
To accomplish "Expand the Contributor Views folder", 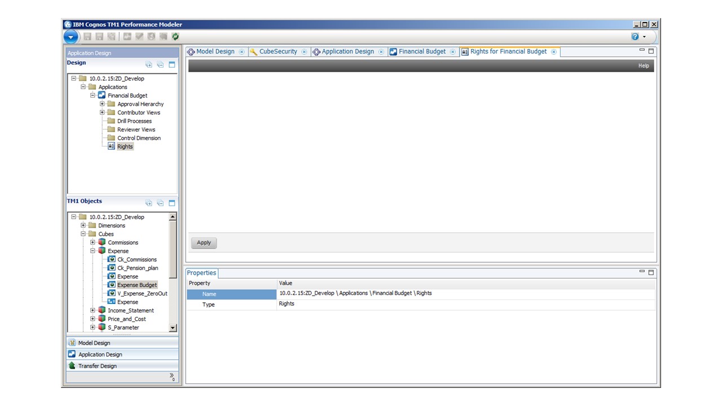I will click(x=103, y=112).
